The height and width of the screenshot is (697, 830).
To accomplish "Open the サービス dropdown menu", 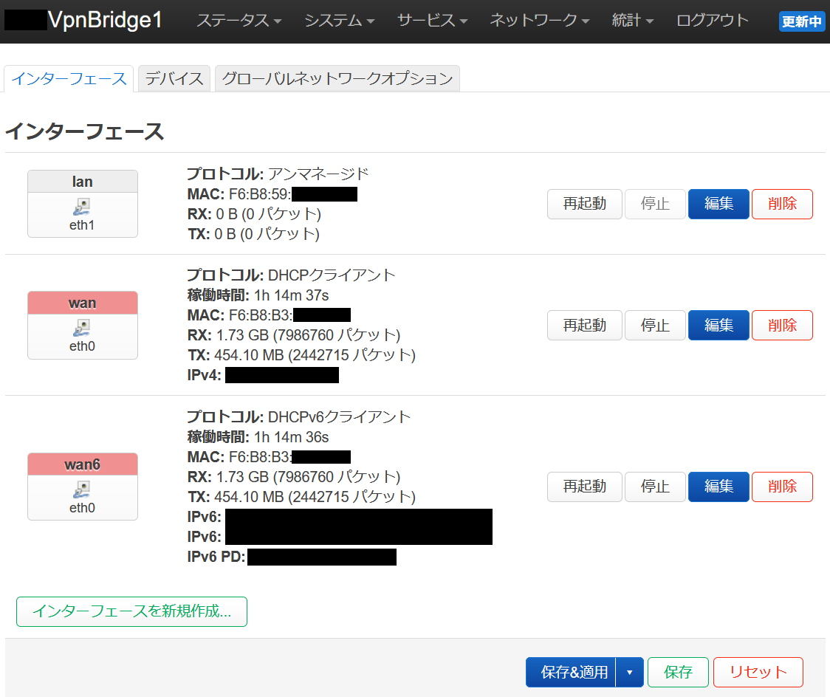I will [432, 21].
